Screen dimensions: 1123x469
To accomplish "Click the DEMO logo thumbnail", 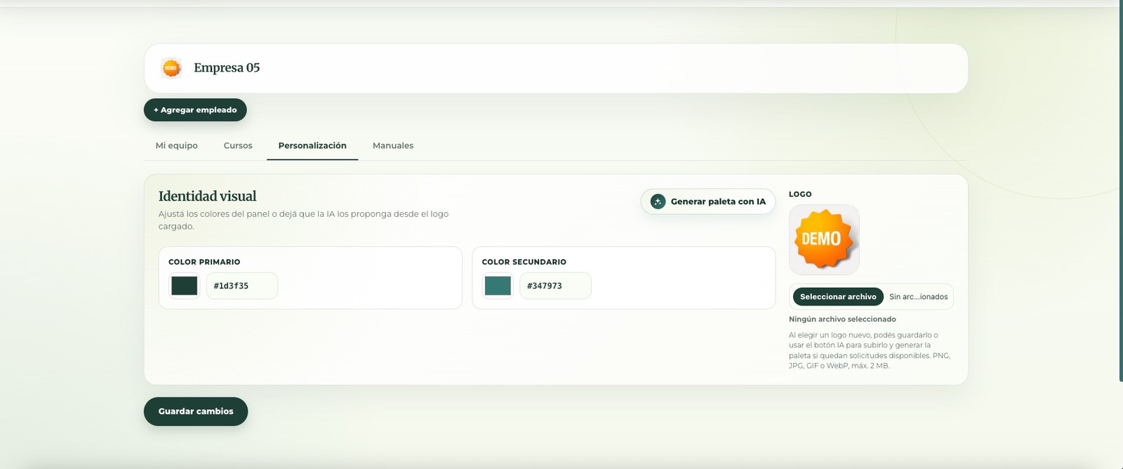I will tap(824, 239).
